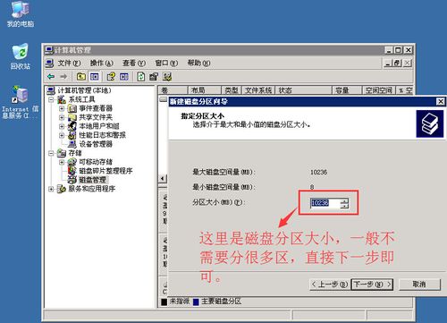The width and height of the screenshot is (447, 323).
Task: Click the 下一步(N) > button in the wizard
Action: pos(372,285)
